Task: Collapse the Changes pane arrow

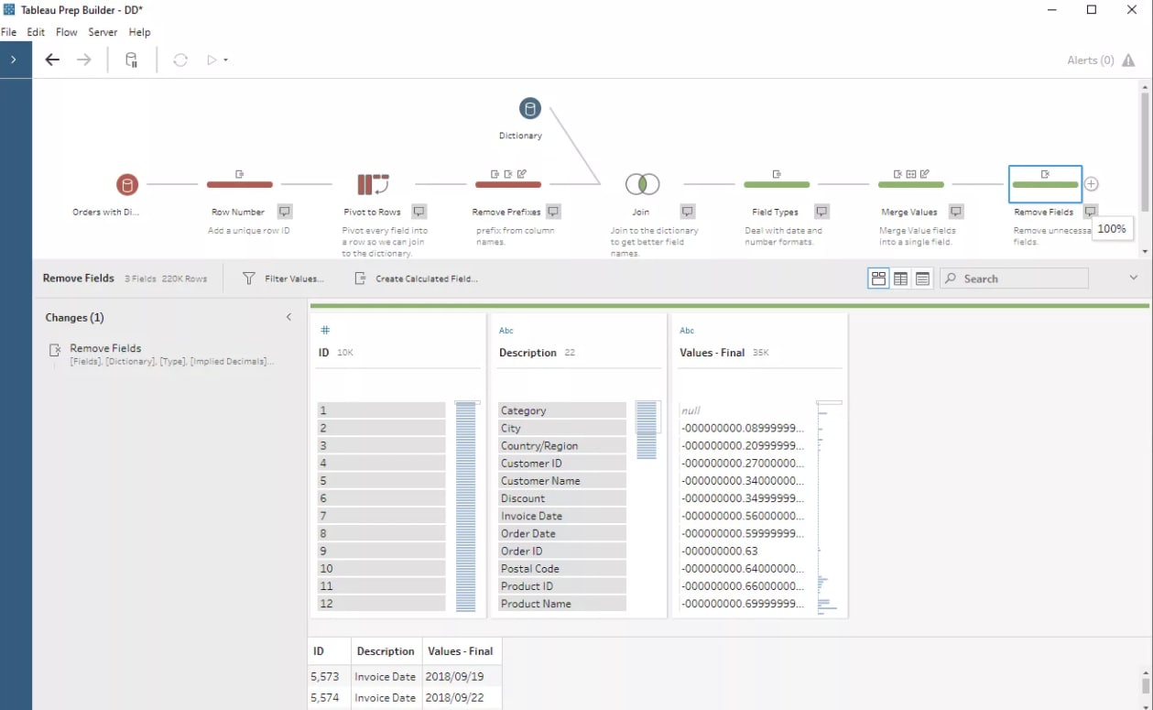Action: pos(288,317)
